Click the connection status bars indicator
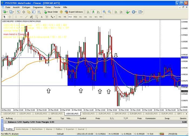Screen dimensions: 189x136 coord(162,134)
